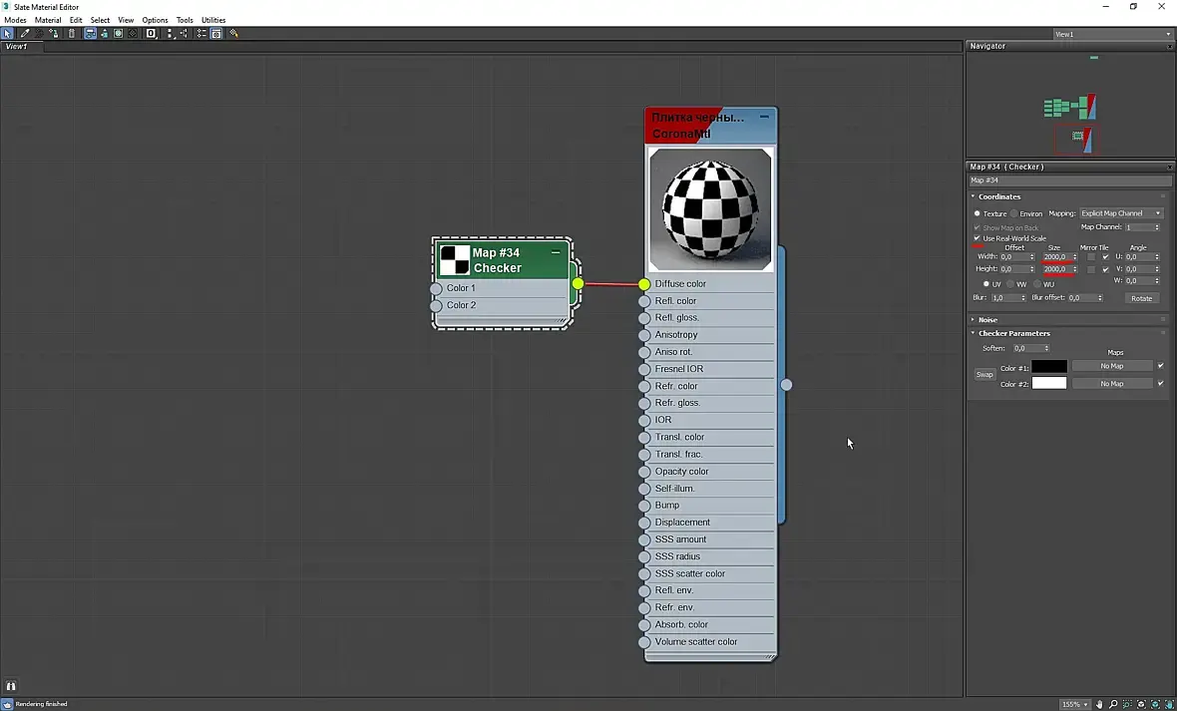Click the Zoom Extents Selected icon
The width and height of the screenshot is (1177, 711).
point(1155,704)
